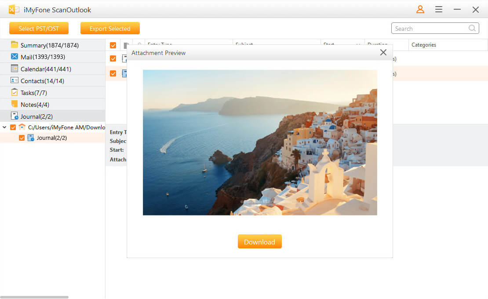Click the iMyFone ScanOutlook logo icon

(x=14, y=10)
